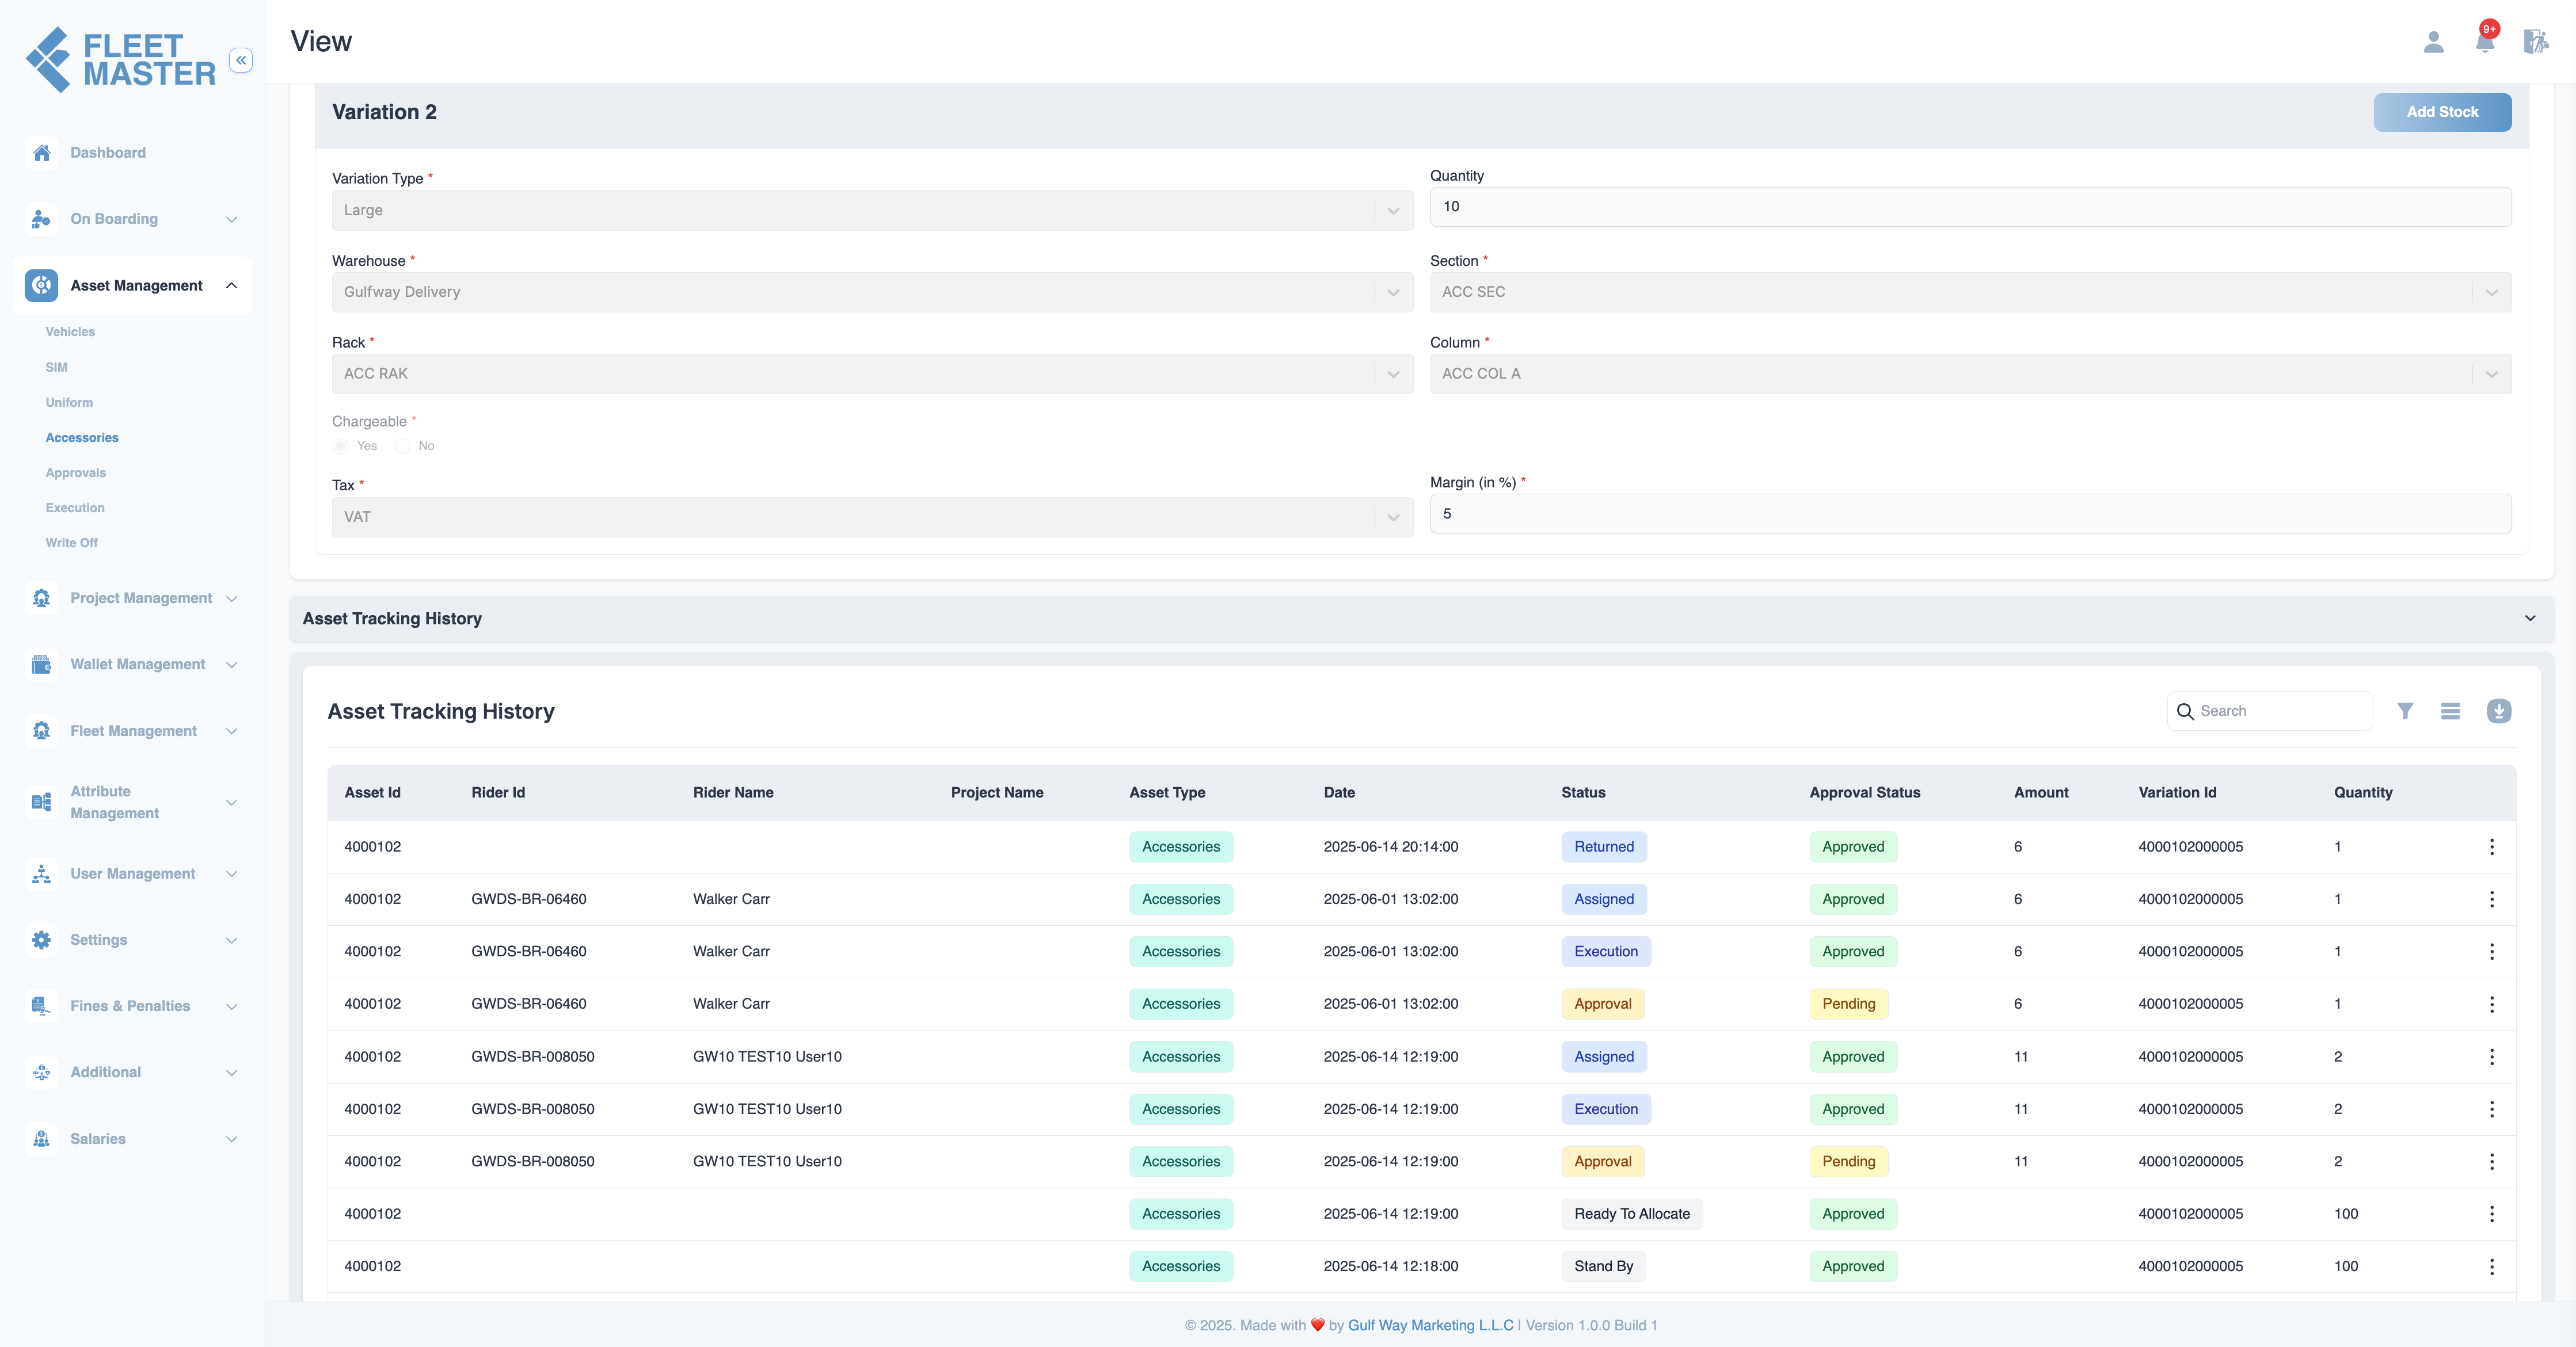Viewport: 2576px width, 1347px height.
Task: Click the Attribute Management sidebar icon
Action: [41, 803]
